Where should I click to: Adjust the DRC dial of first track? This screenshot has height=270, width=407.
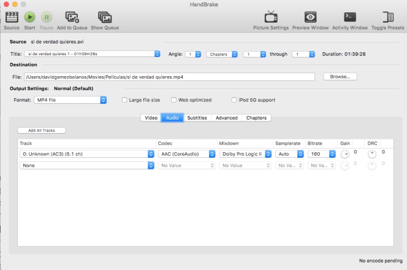tap(372, 154)
